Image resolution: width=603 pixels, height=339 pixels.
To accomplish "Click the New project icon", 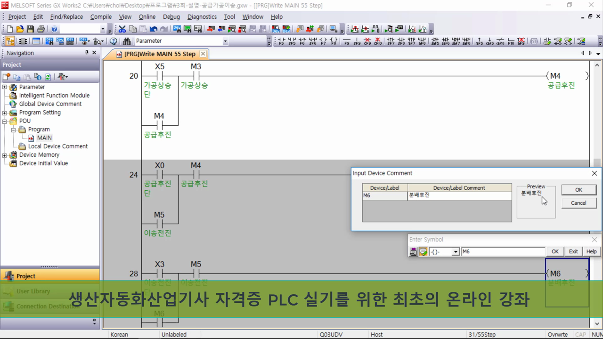I will (11, 29).
